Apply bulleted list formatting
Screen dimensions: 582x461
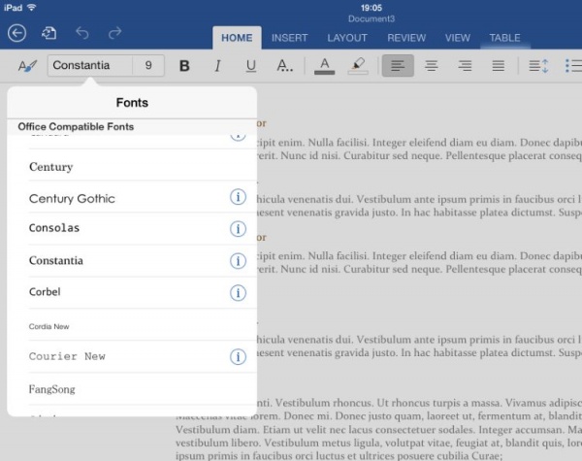tap(573, 66)
